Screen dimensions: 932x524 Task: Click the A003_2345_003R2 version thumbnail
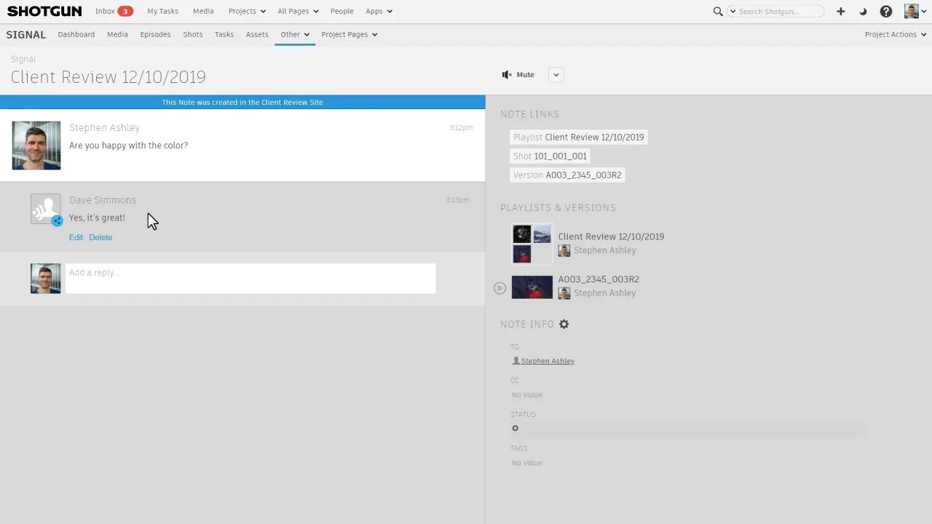coord(532,287)
